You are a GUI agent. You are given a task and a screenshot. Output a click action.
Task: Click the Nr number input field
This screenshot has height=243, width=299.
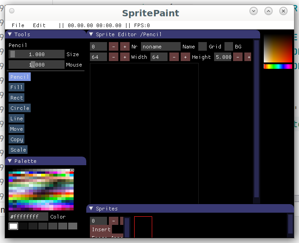[x=98, y=47]
